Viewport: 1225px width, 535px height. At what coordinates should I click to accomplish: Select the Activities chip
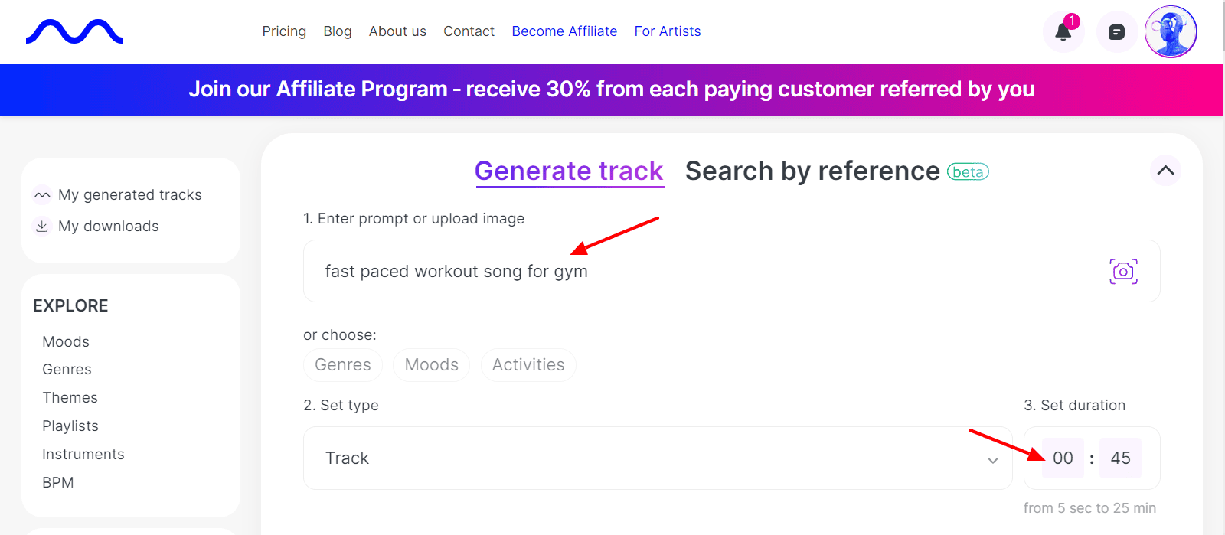tap(528, 365)
